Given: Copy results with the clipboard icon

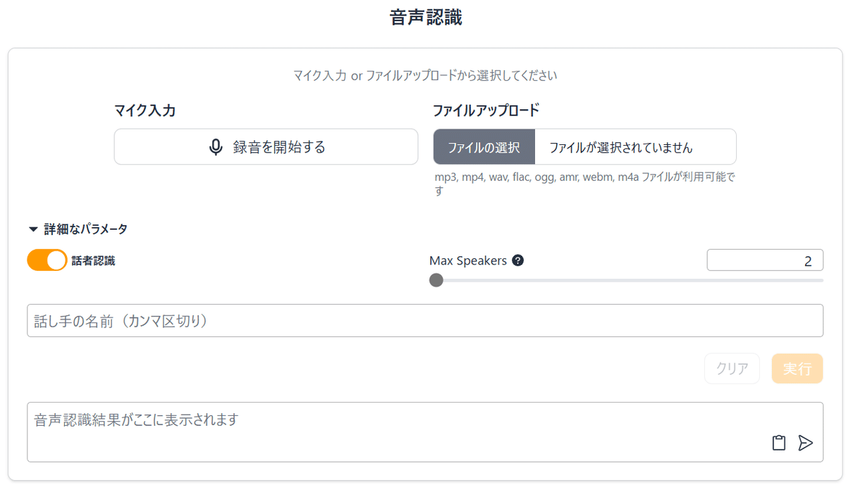Looking at the screenshot, I should [x=778, y=443].
